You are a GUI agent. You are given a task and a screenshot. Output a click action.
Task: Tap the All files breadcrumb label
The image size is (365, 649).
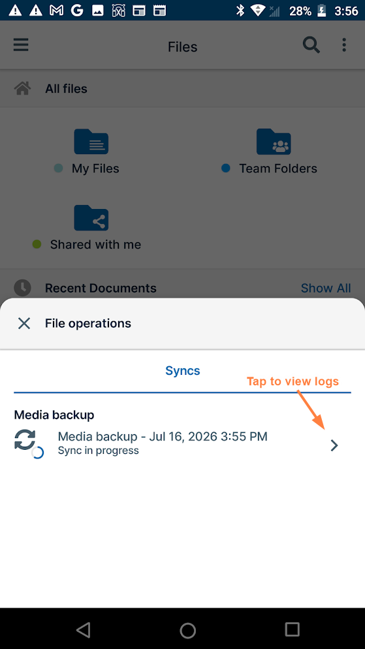66,89
